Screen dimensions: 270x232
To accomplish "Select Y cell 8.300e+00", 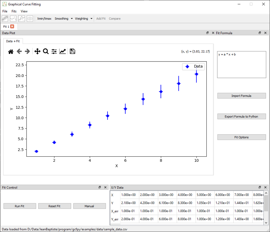I will click(x=186, y=203).
